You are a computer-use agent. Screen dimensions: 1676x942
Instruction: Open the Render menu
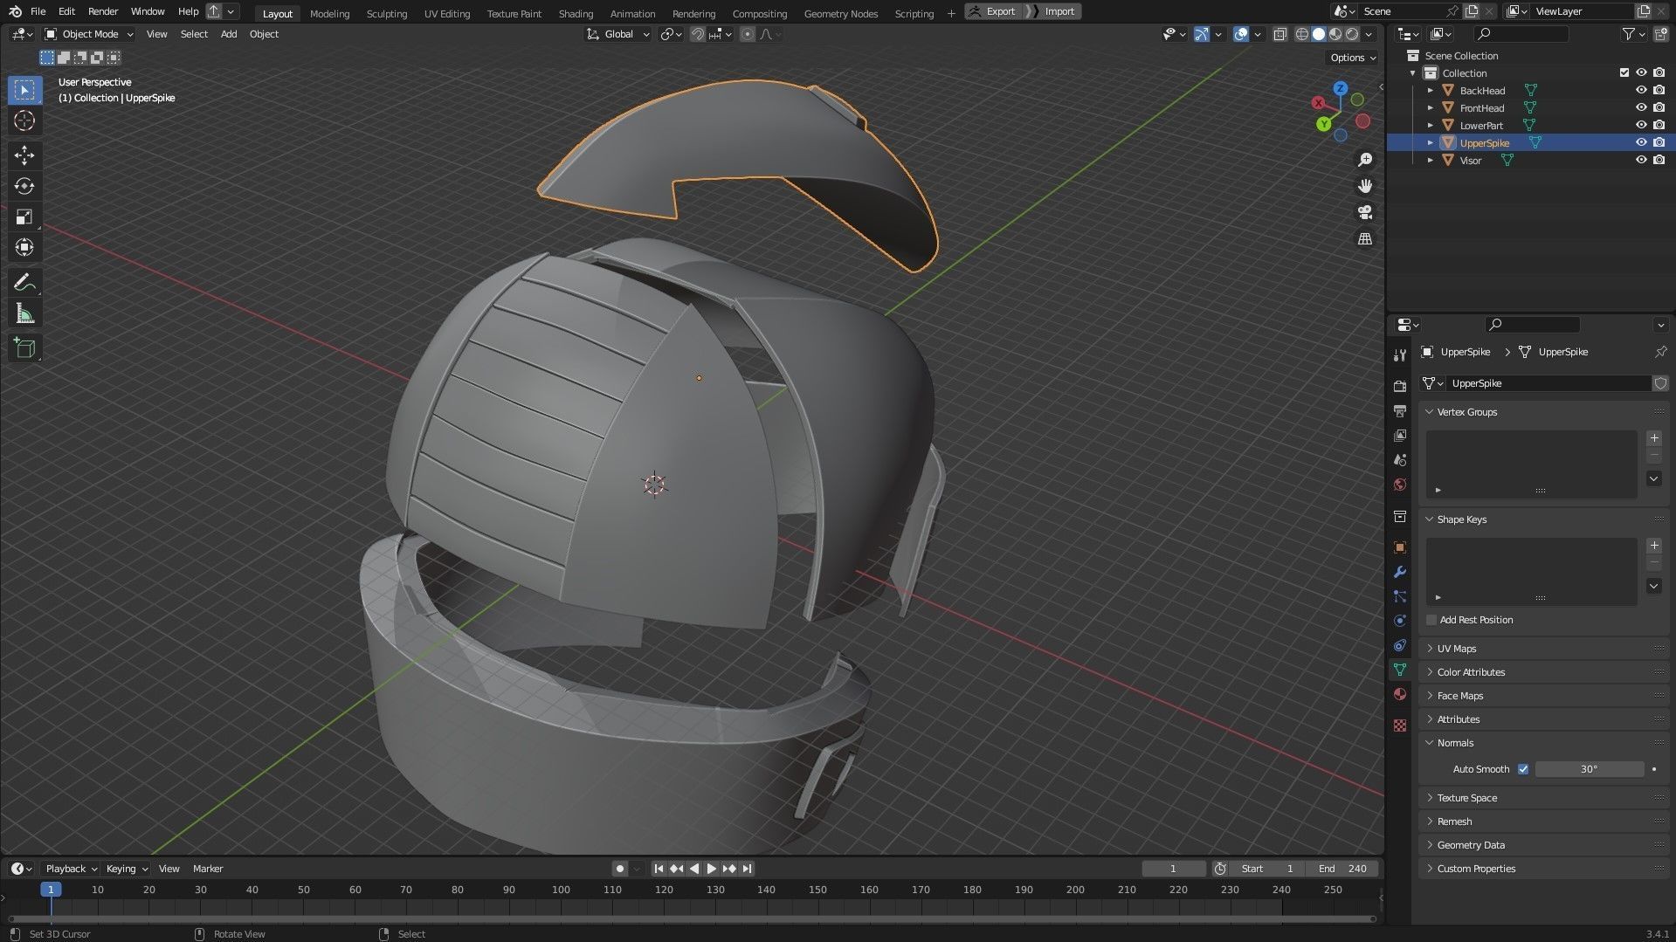coord(103,11)
